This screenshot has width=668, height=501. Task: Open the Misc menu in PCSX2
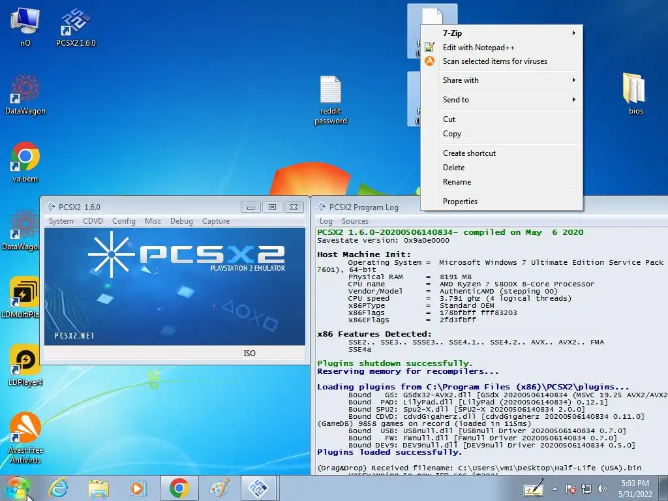click(x=153, y=221)
